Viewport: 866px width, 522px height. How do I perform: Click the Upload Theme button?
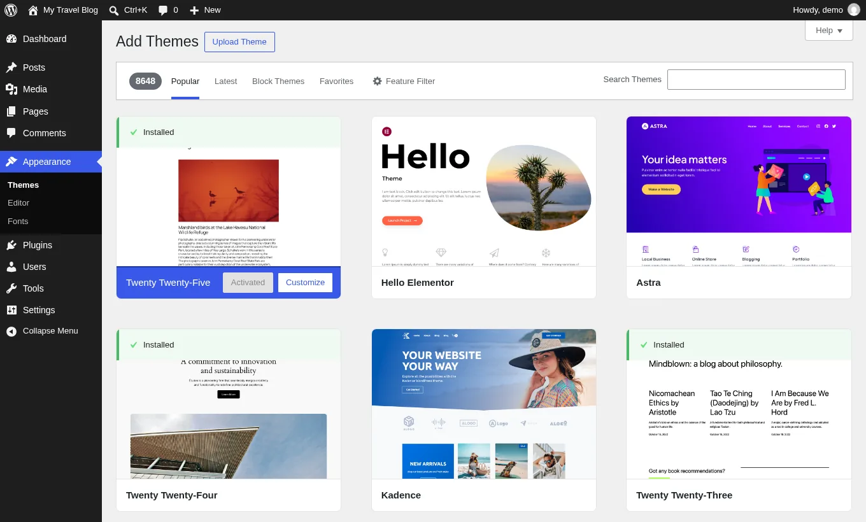239,42
